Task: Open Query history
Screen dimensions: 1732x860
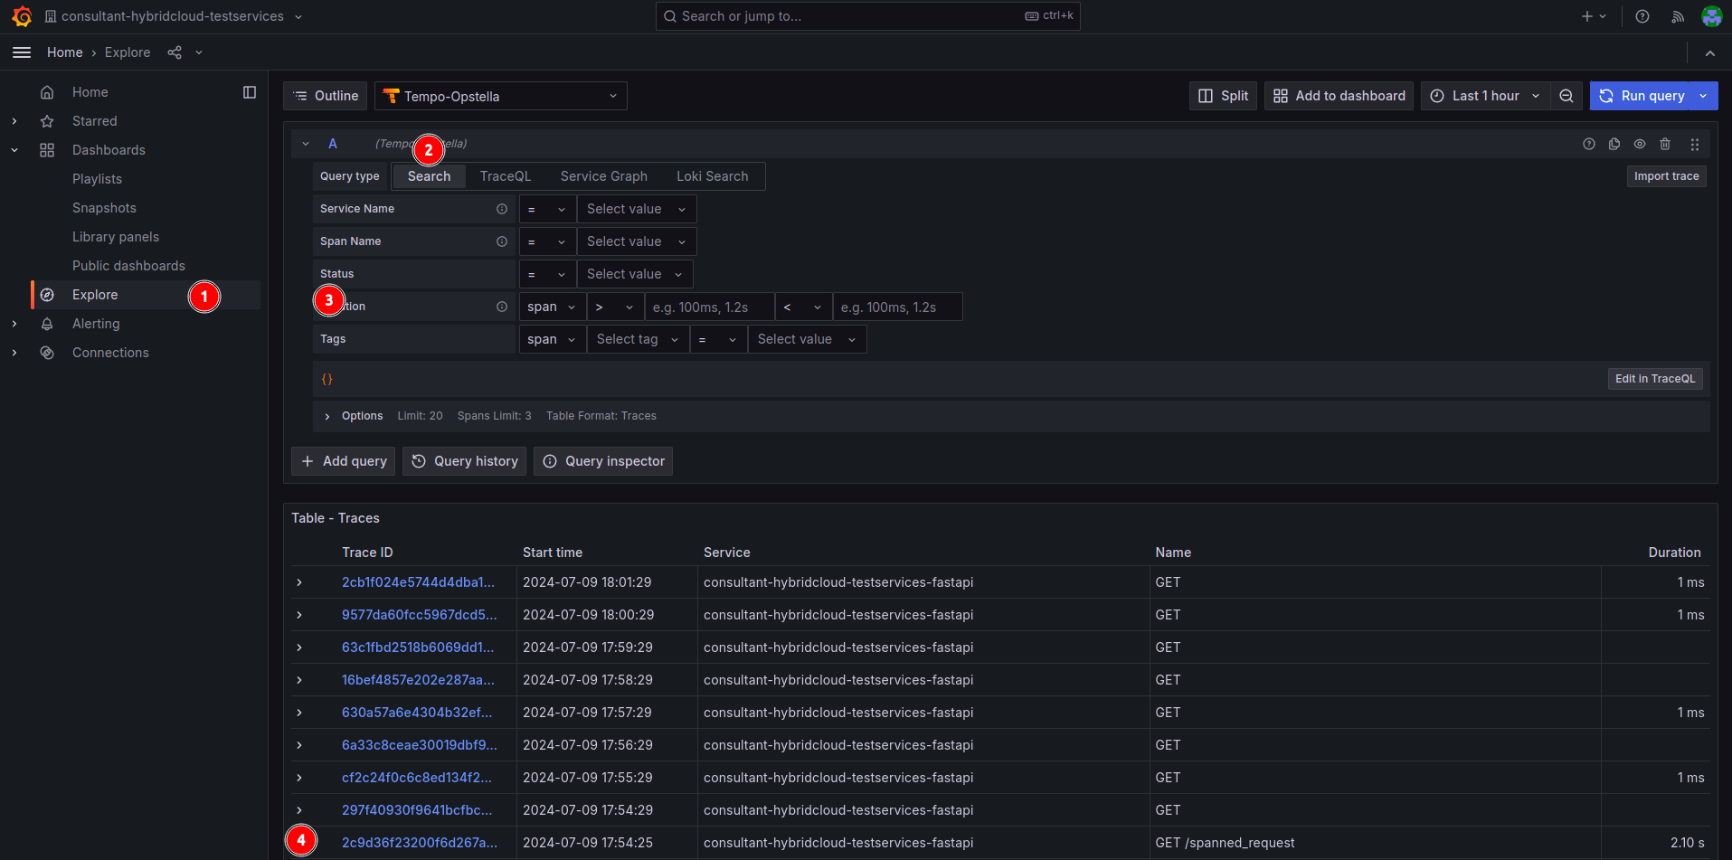Action: [465, 461]
